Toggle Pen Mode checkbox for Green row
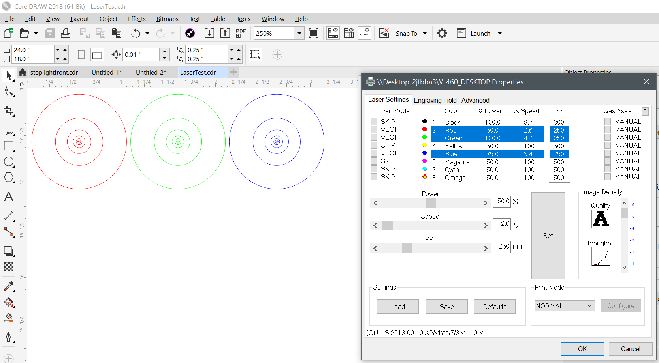 374,137
